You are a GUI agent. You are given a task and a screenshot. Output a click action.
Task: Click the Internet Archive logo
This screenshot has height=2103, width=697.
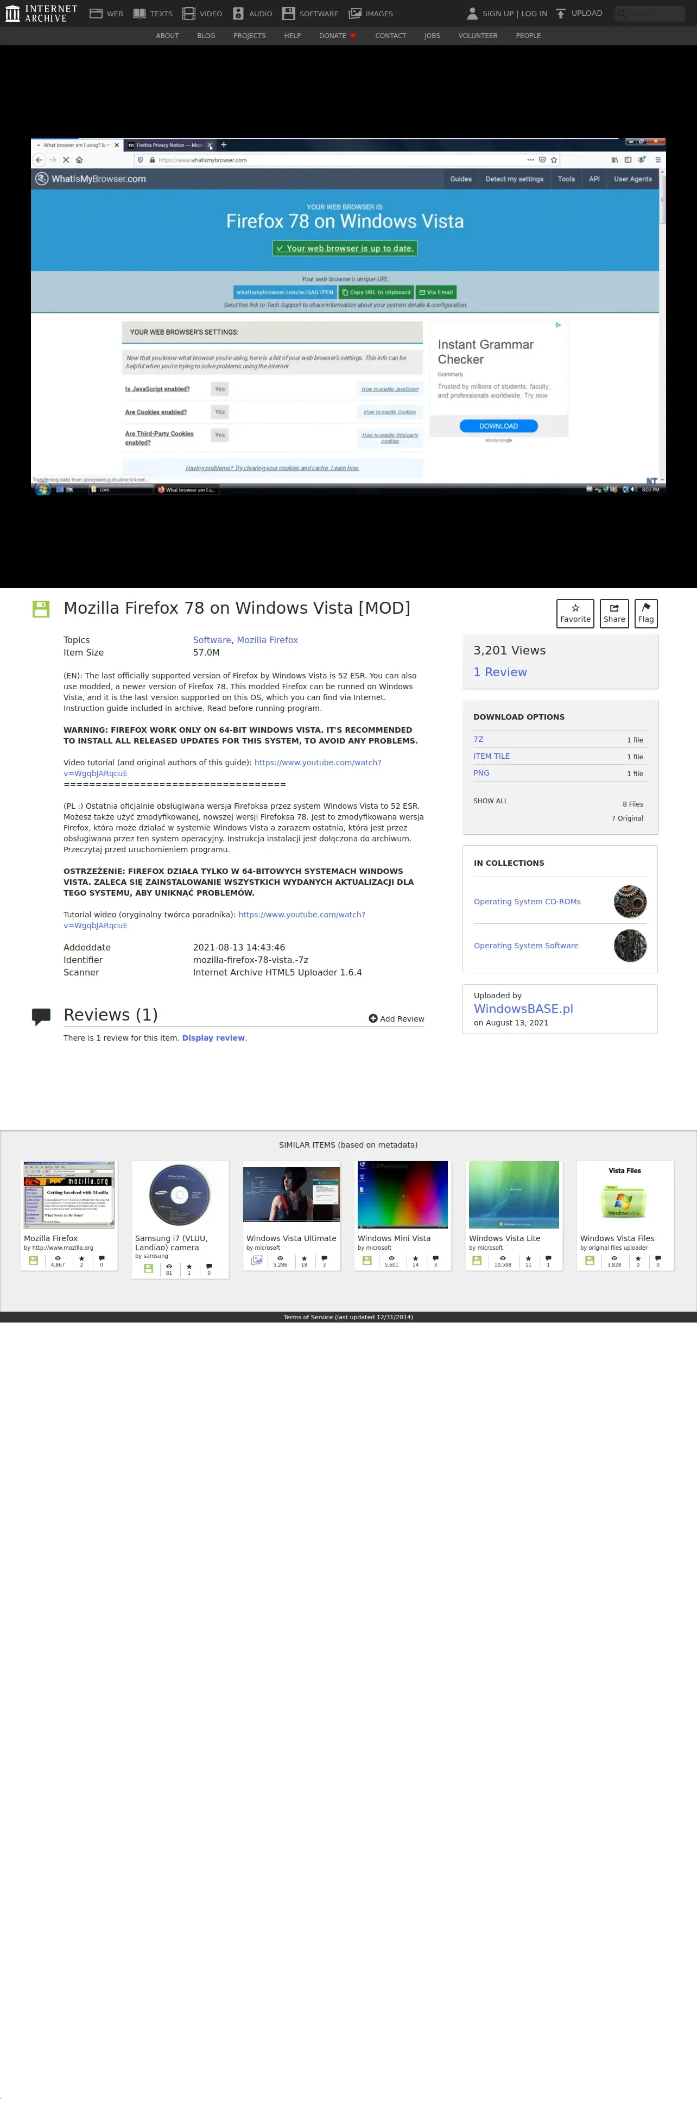point(41,13)
